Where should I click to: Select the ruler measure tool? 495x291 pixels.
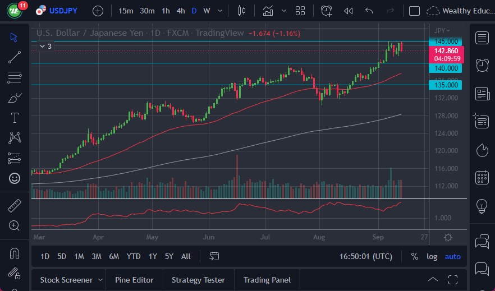click(15, 205)
